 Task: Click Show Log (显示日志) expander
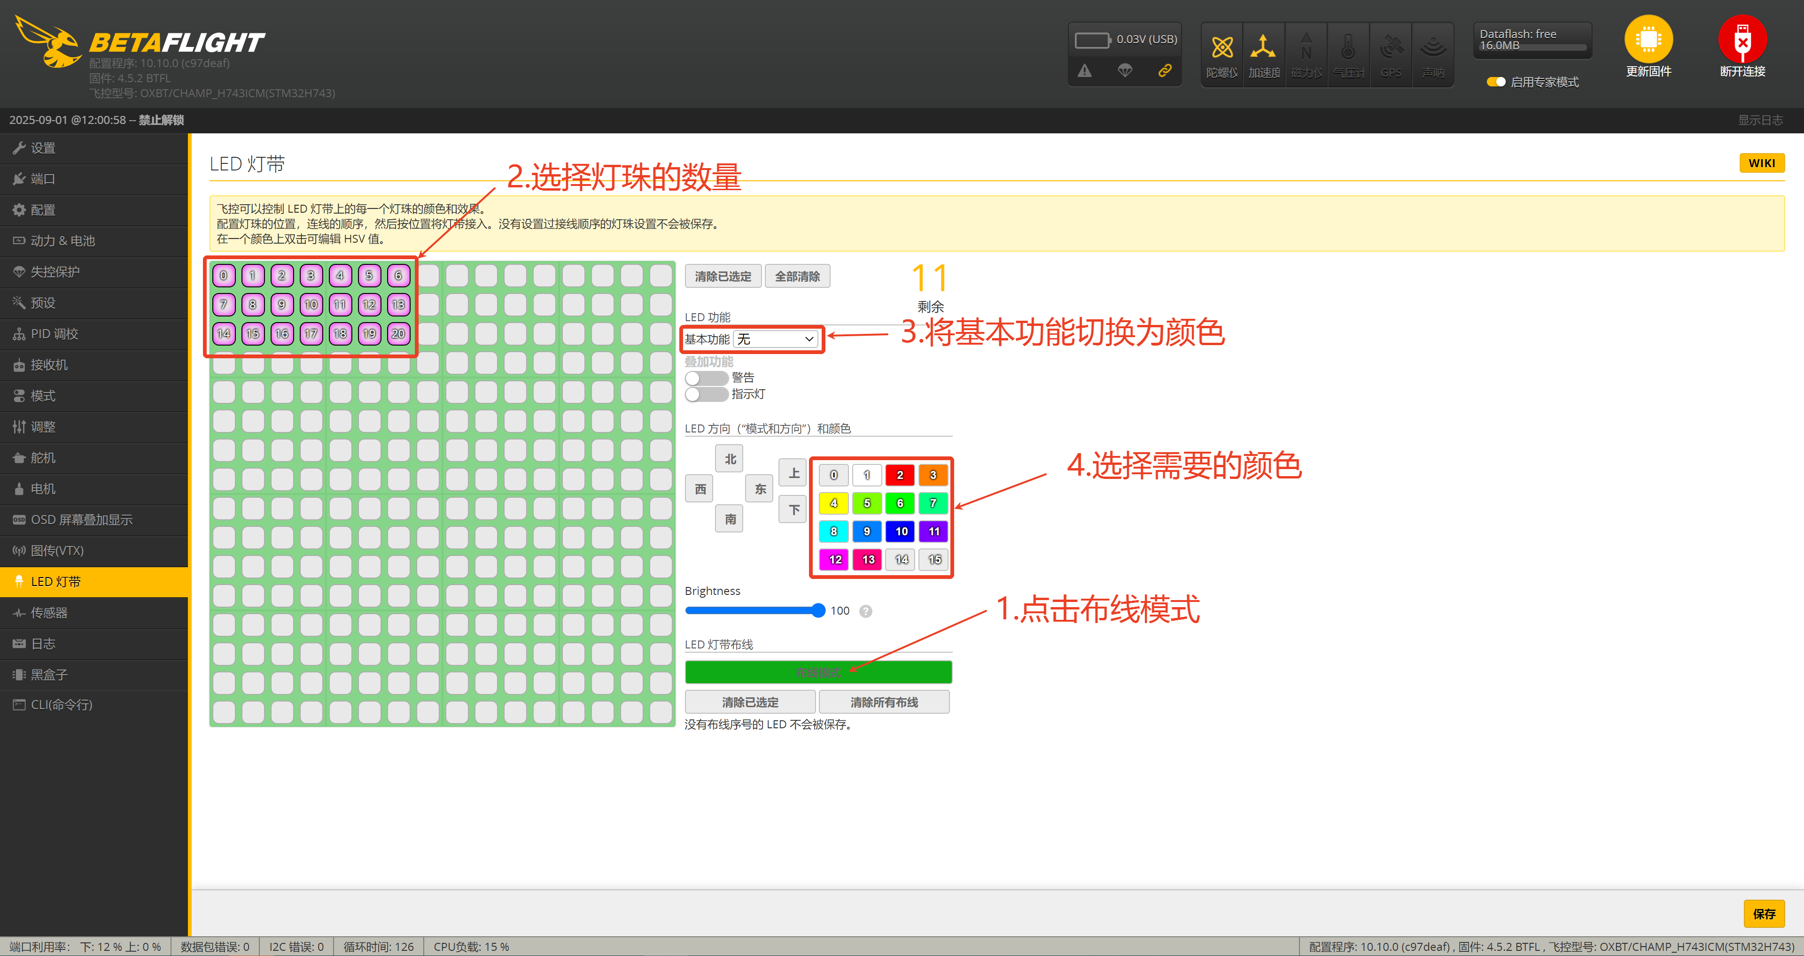[1759, 120]
